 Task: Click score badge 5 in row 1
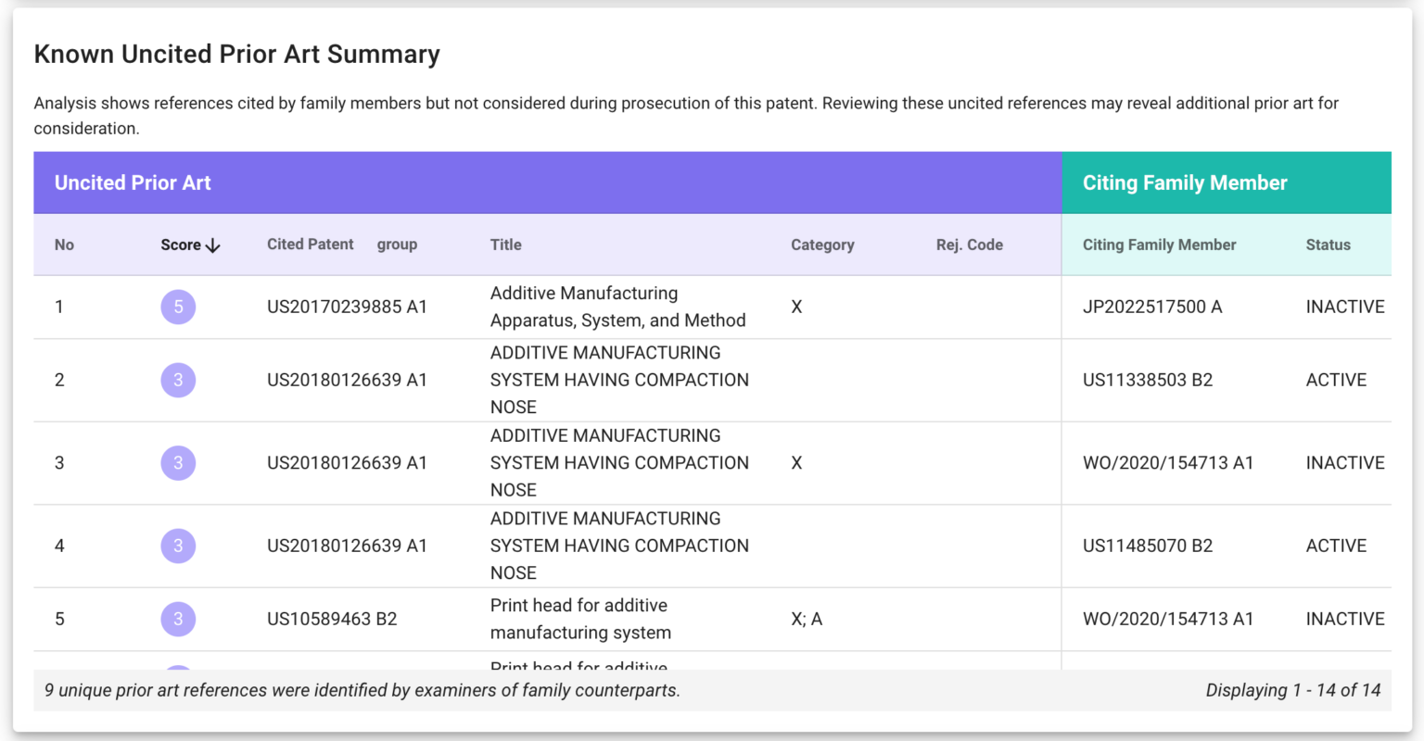[178, 307]
